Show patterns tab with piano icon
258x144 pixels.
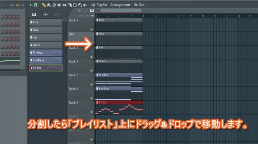pos(34,15)
